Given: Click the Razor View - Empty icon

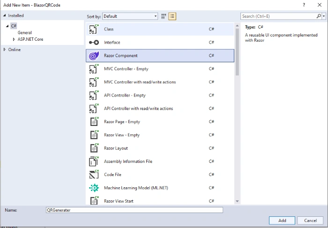Looking at the screenshot, I should tap(94, 135).
